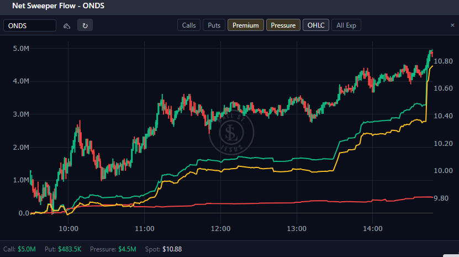
Task: Click the 2.0M left axis label
Action: tap(21, 148)
